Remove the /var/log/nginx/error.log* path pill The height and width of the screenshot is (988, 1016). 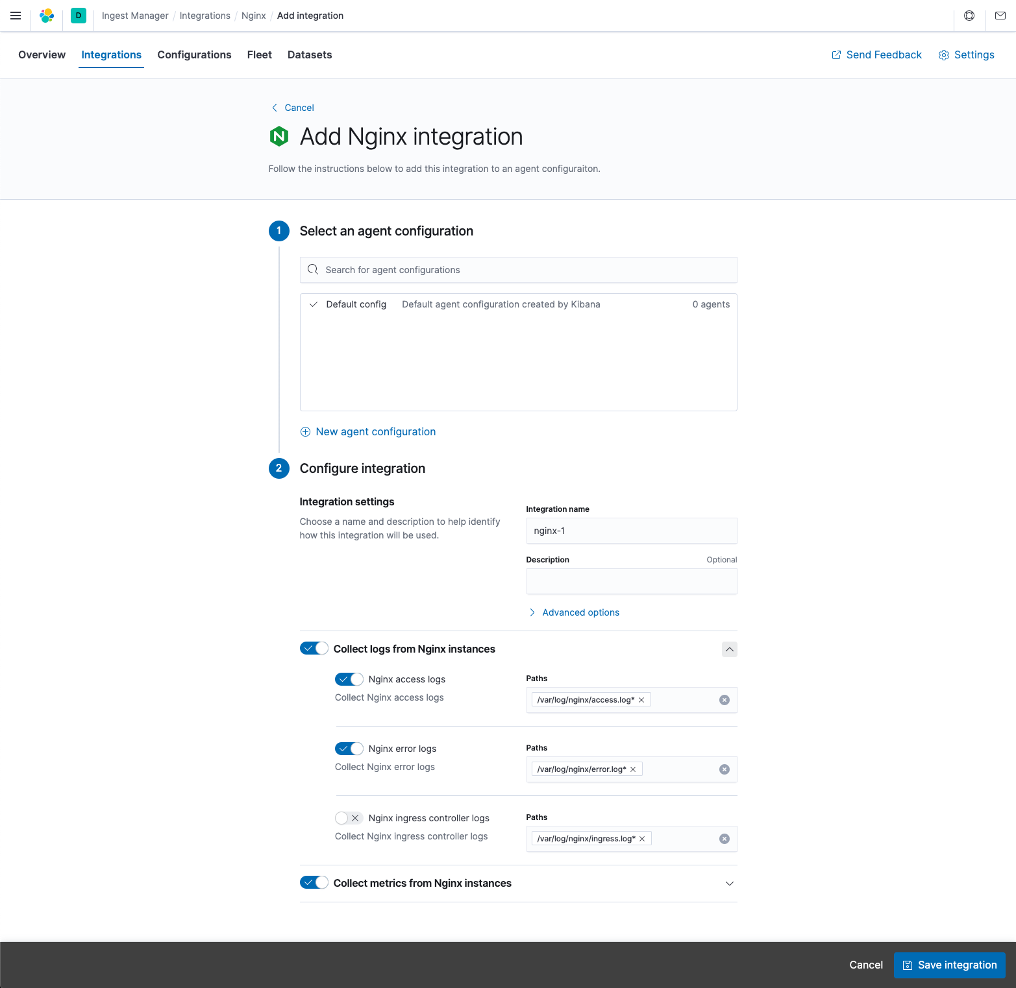click(x=633, y=769)
